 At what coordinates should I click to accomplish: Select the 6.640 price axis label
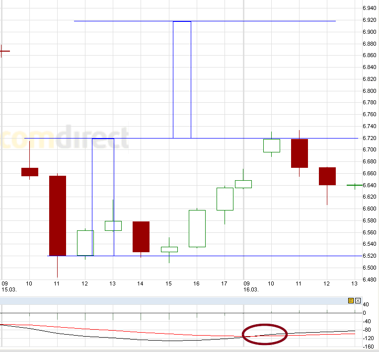(370, 185)
